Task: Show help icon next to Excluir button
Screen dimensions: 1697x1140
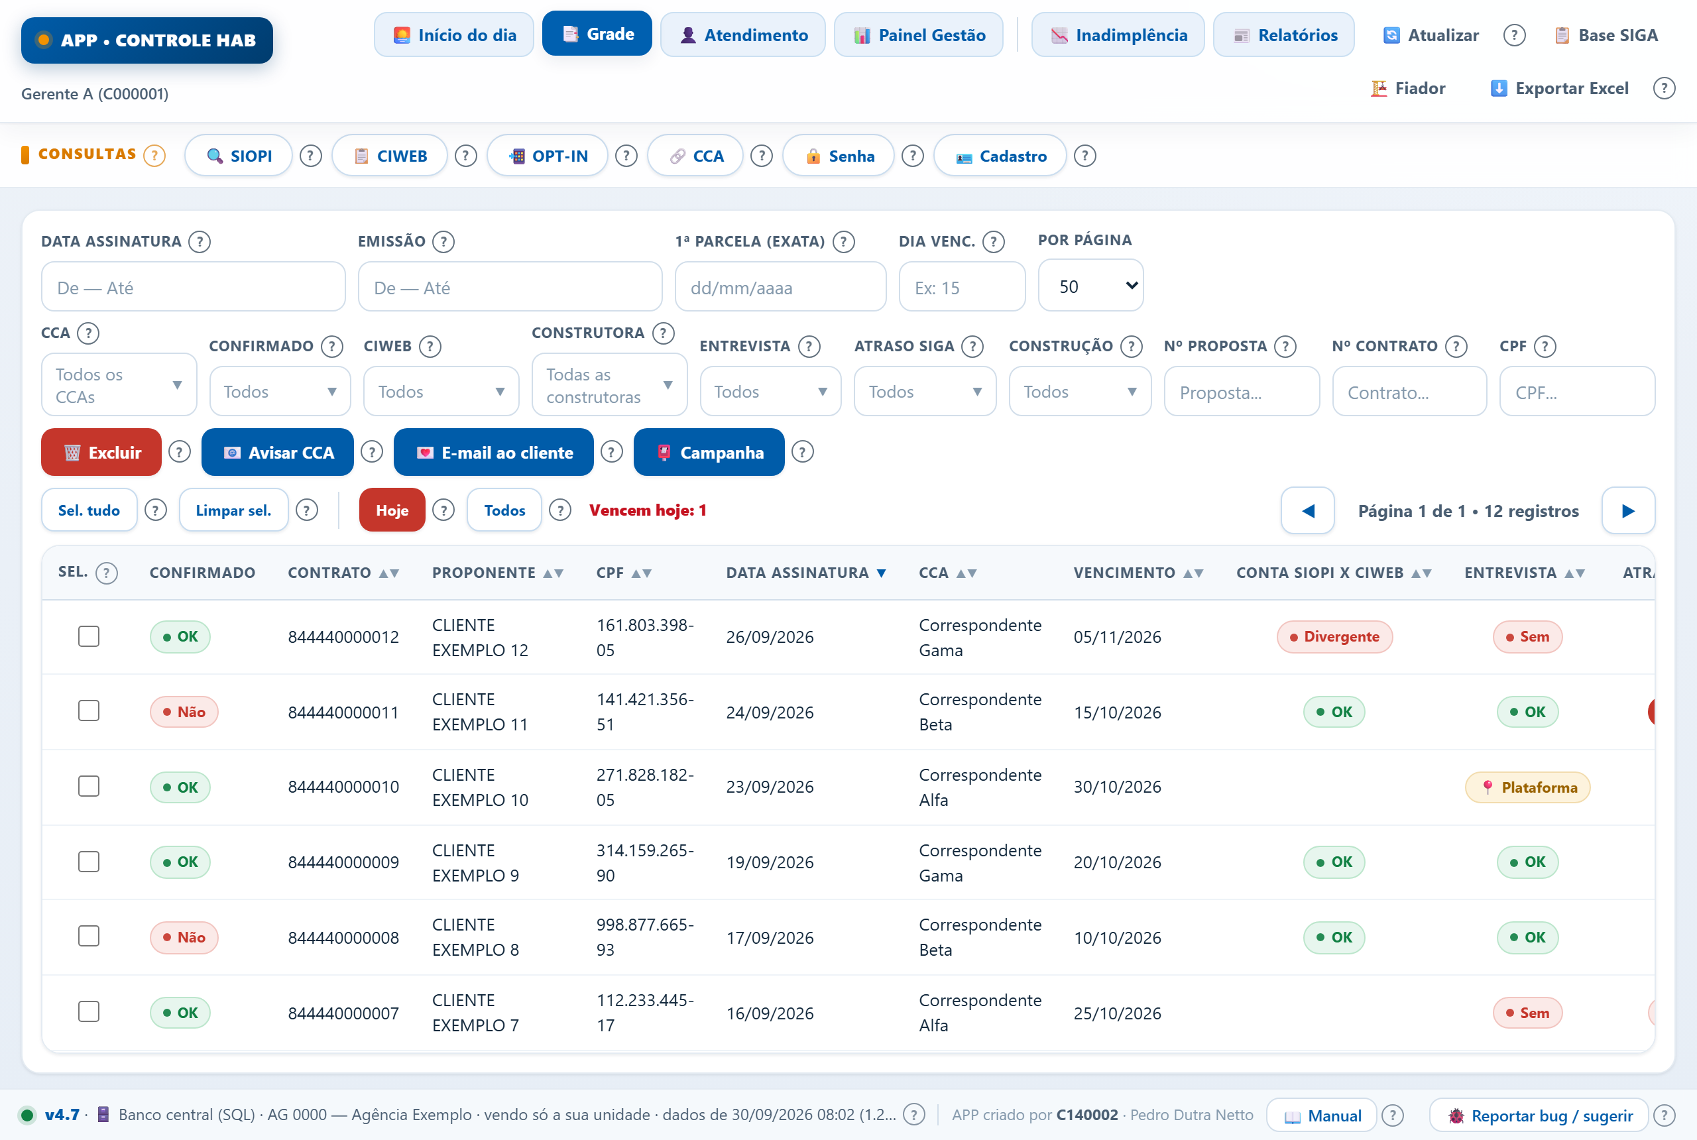Action: point(180,451)
